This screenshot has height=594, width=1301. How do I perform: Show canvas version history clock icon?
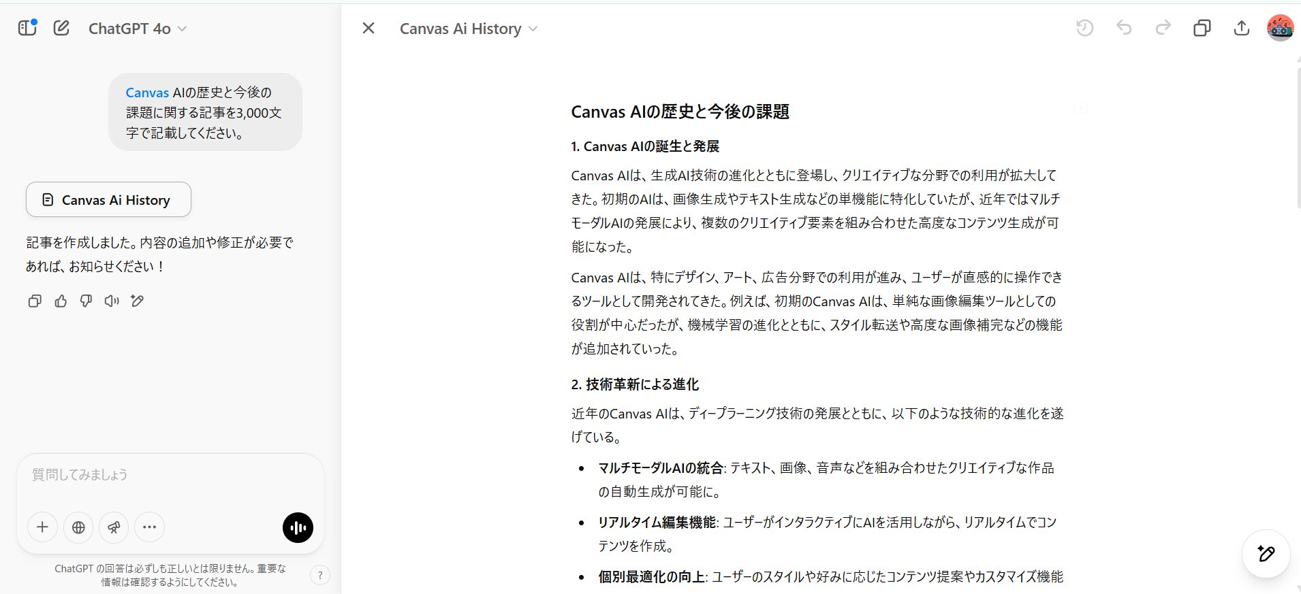point(1084,28)
